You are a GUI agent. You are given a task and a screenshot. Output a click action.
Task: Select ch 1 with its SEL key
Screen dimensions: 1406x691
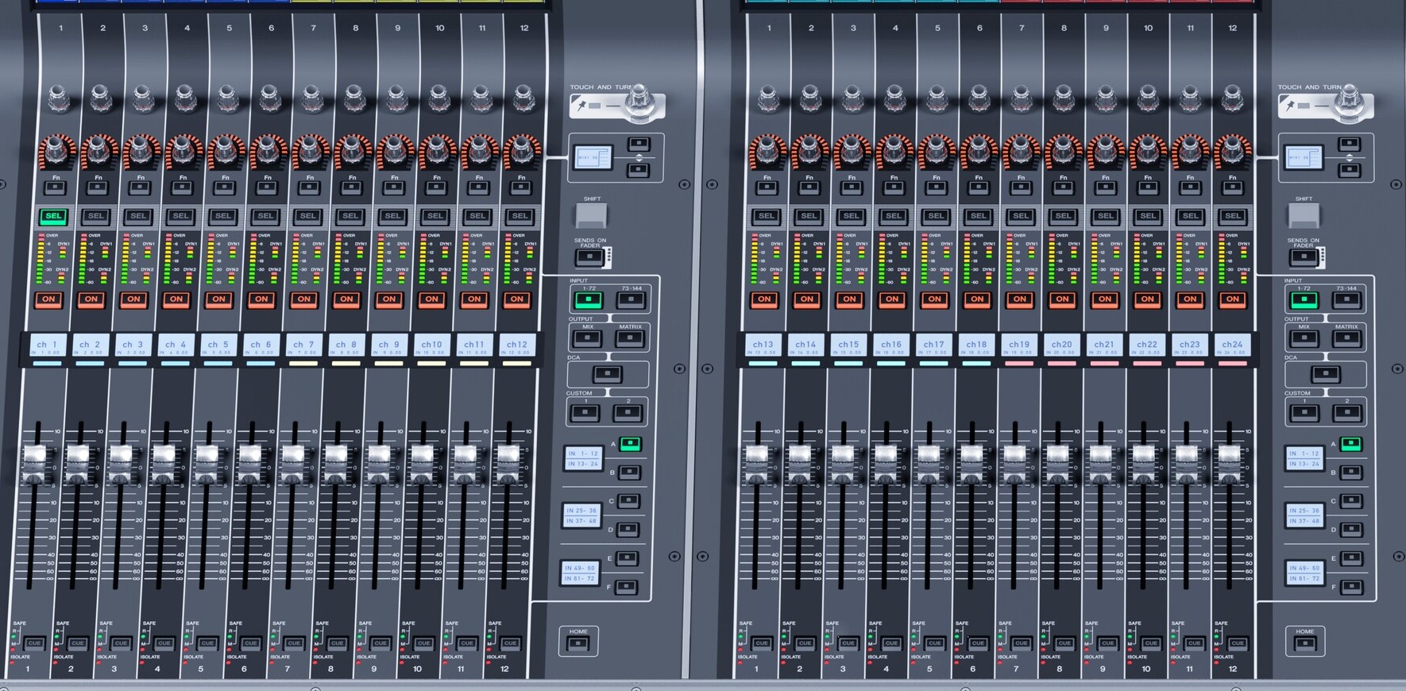point(53,216)
